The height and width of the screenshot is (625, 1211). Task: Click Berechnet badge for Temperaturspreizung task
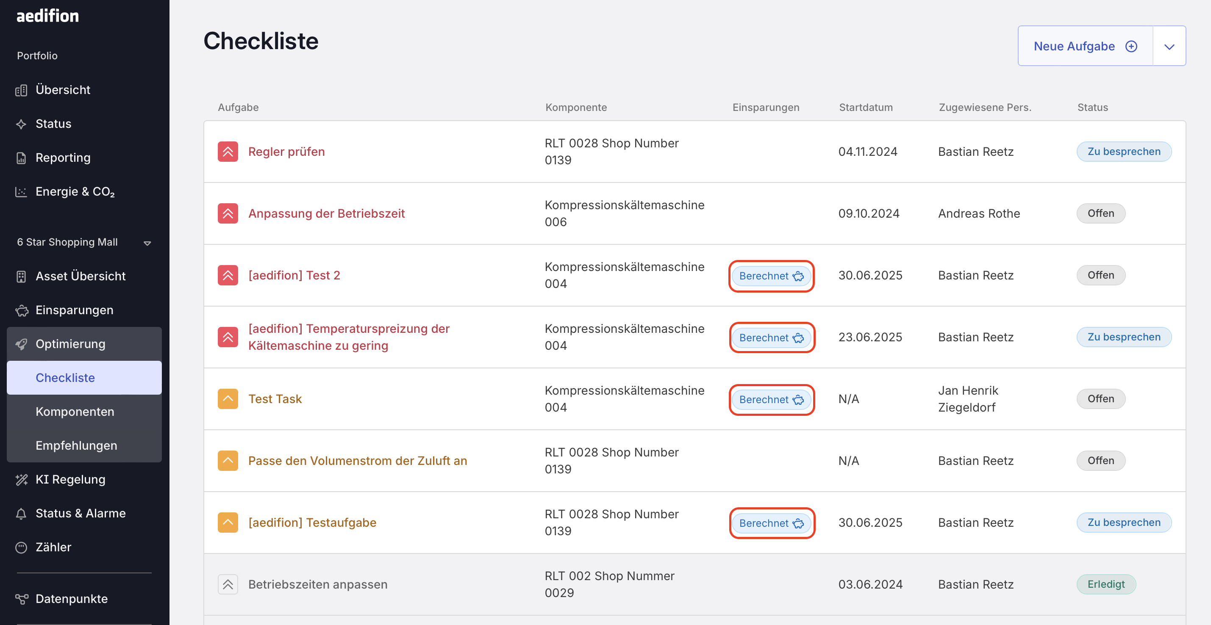pos(772,337)
